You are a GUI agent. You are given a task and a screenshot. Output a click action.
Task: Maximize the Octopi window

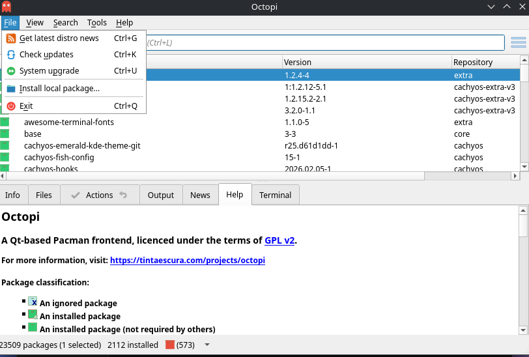pos(507,7)
